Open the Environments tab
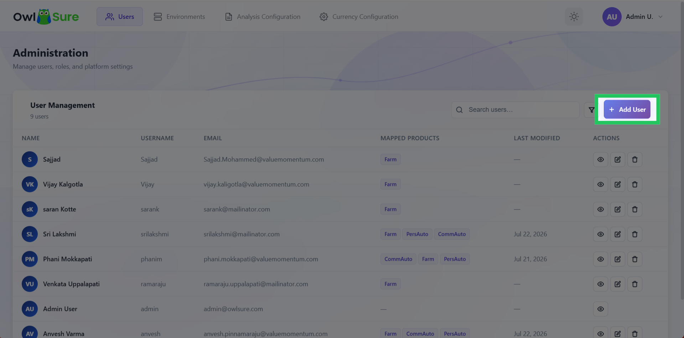This screenshot has height=338, width=684. tap(179, 17)
